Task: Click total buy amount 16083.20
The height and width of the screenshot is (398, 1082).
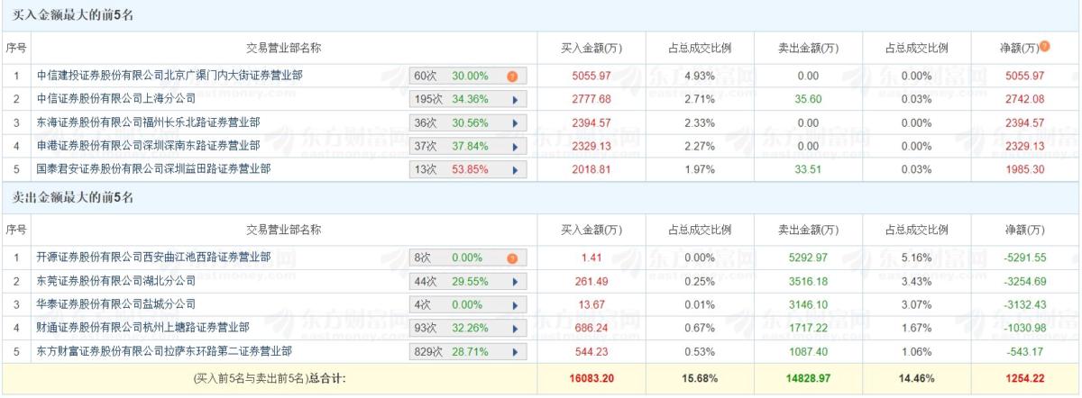Action: (x=591, y=379)
